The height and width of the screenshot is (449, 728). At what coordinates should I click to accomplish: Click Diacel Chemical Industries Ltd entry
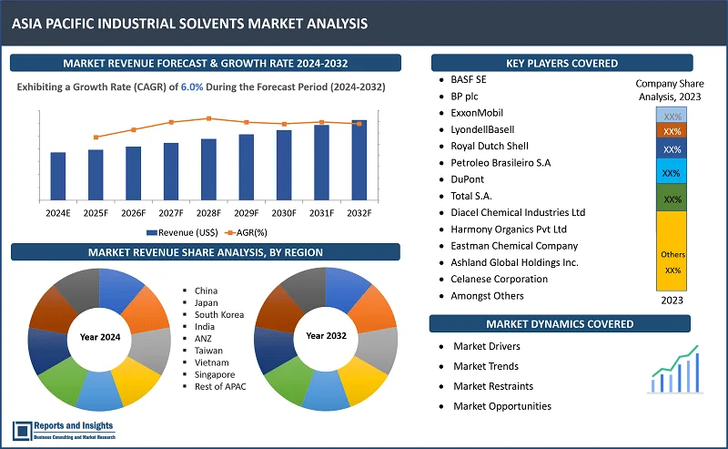click(518, 212)
